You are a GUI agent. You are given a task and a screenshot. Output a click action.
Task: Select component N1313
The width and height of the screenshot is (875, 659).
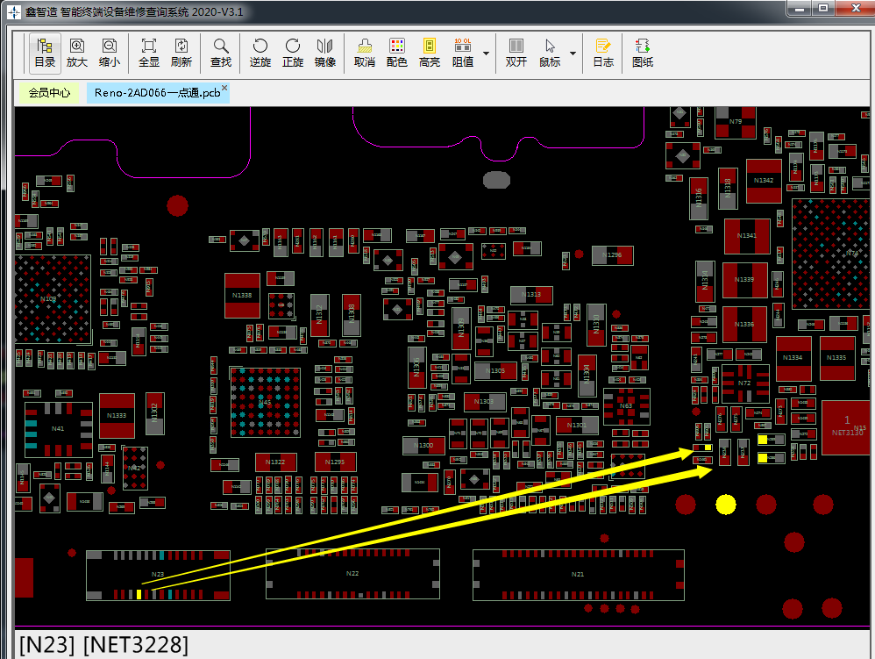[531, 295]
